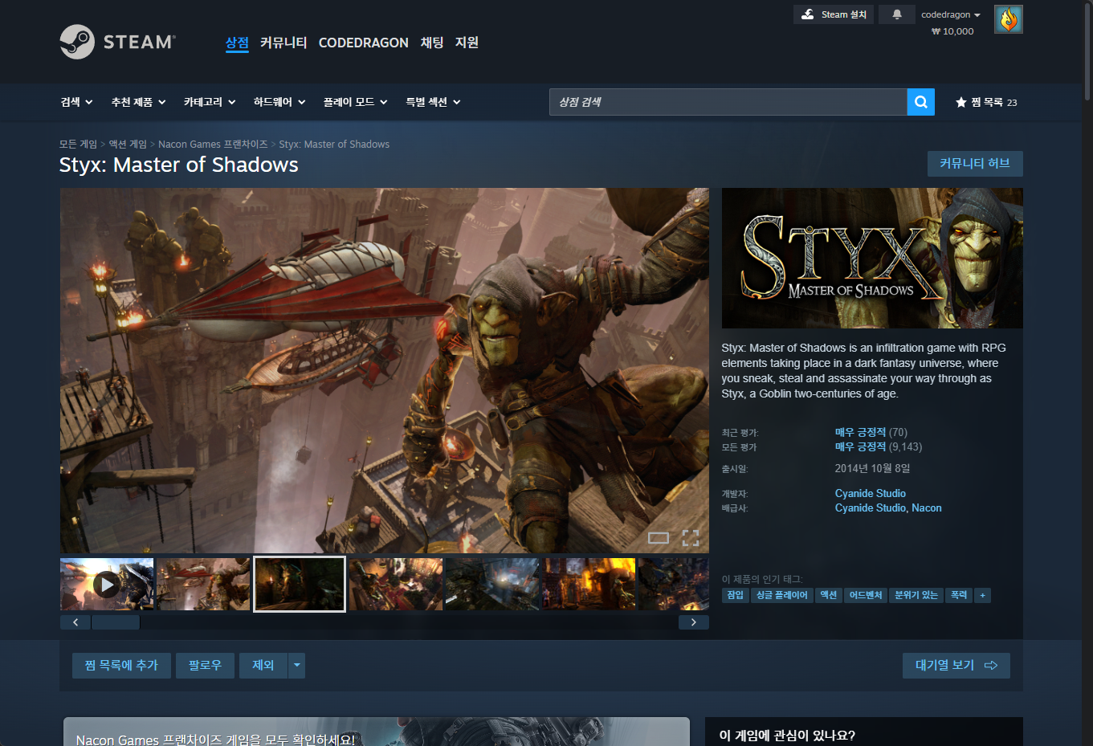Select the highlighted dark green screenshot thumbnail

point(300,585)
